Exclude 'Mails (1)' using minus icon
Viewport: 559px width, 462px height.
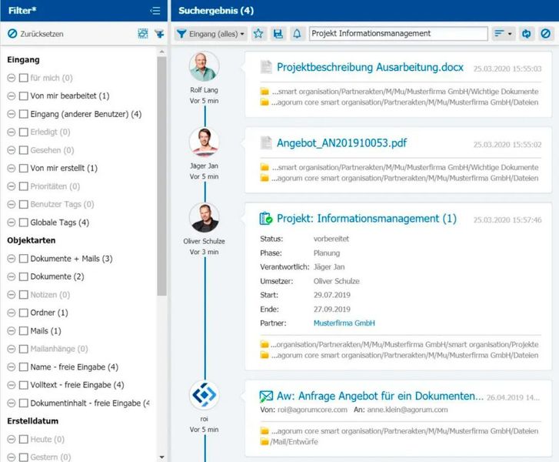[x=12, y=331]
